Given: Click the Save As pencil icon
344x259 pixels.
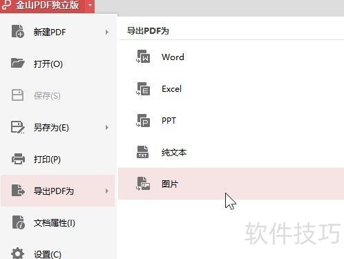Looking at the screenshot, I should 18,127.
